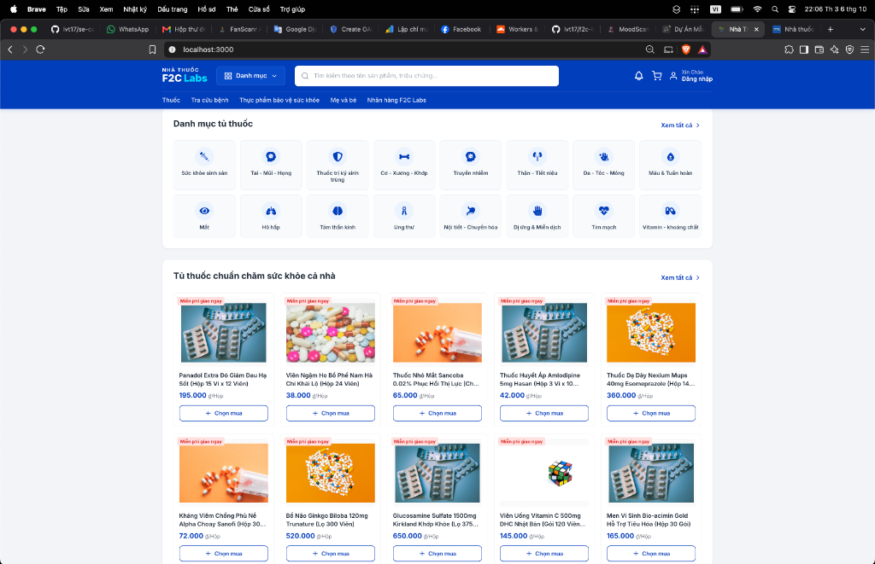This screenshot has height=564, width=875.
Task: Open the Truyền nhiễm category icon
Action: [471, 157]
